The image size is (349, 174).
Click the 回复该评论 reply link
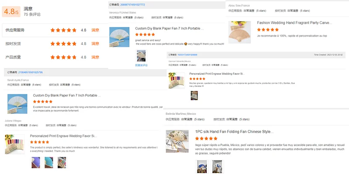click(141, 65)
